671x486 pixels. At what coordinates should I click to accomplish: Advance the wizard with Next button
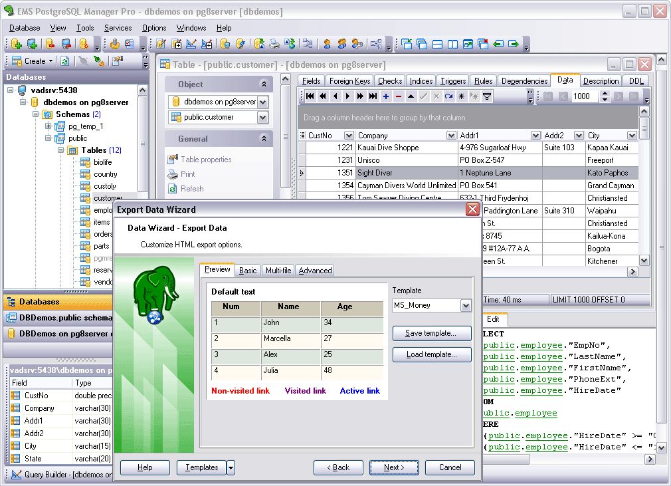coord(393,467)
